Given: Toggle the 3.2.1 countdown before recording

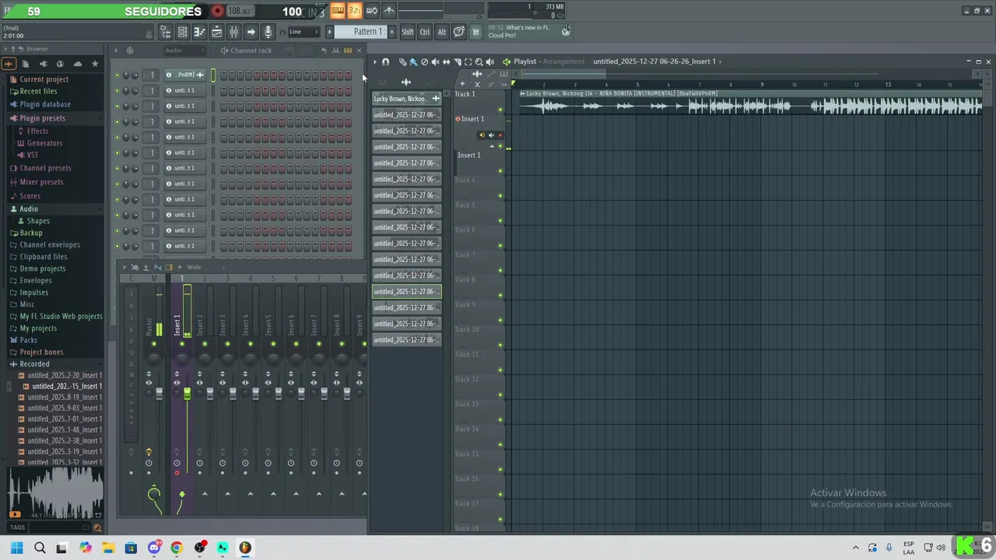Looking at the screenshot, I should coord(354,11).
